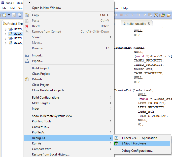
Task: Click the red X Delete icon in menu
Action: click(27, 26)
